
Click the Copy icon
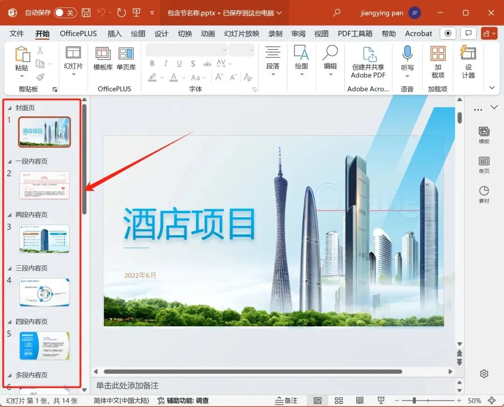40,63
